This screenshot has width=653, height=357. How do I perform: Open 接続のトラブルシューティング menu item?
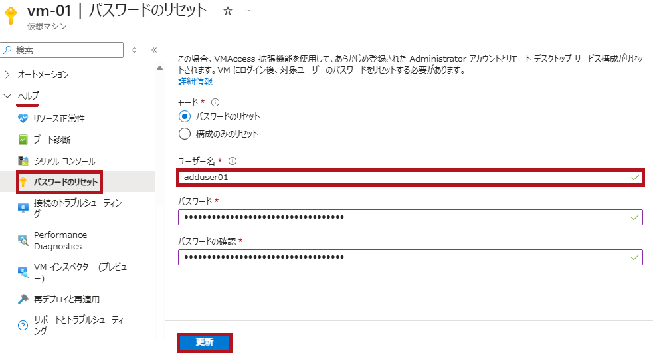point(78,208)
